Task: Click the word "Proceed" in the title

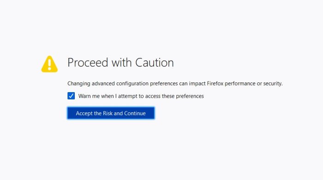Action: (x=88, y=63)
